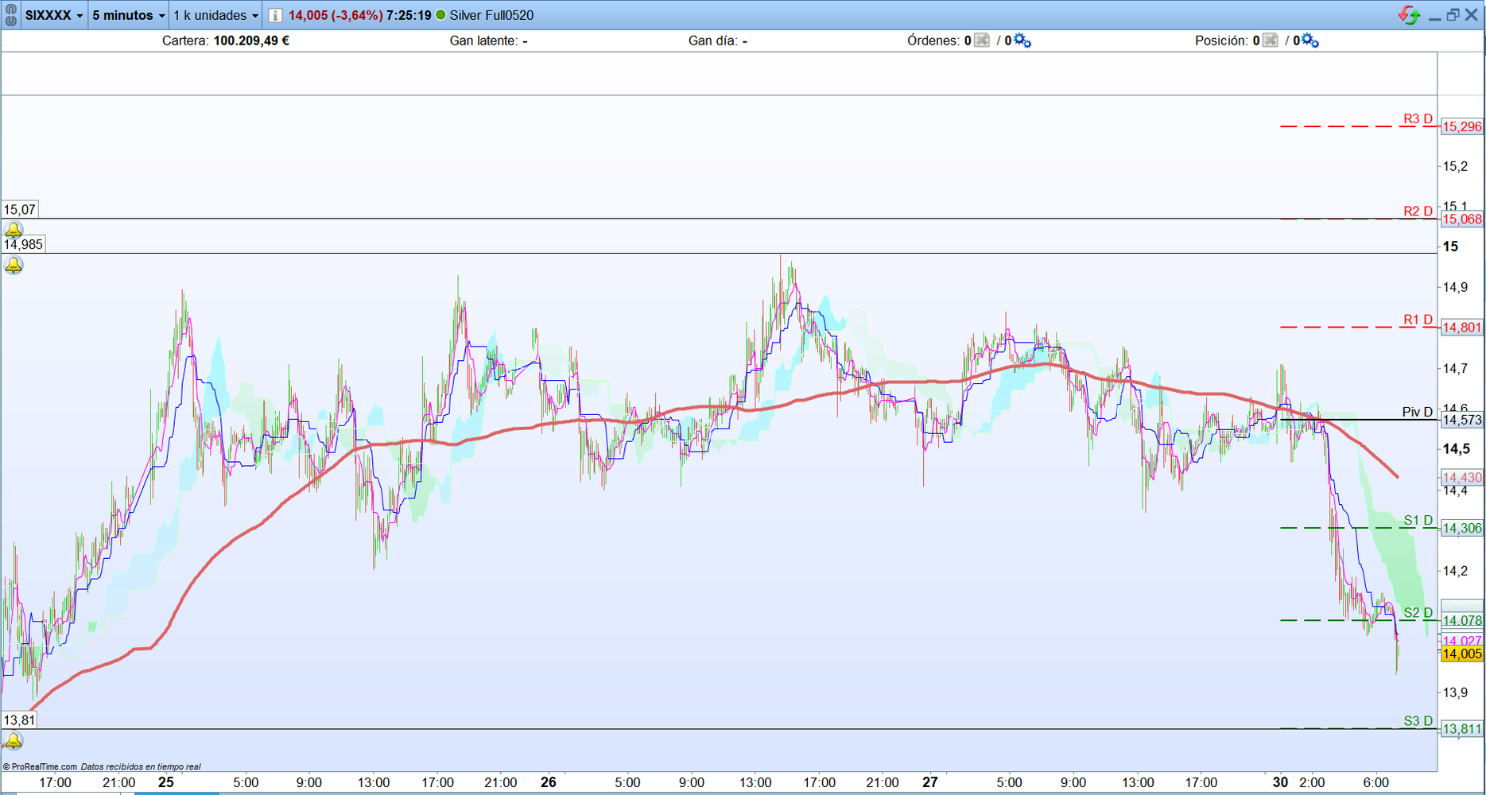
Task: Click date marker 30 on time axis
Action: [x=1280, y=782]
